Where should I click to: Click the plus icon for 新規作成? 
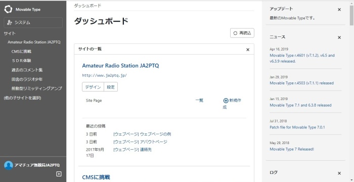226,101
